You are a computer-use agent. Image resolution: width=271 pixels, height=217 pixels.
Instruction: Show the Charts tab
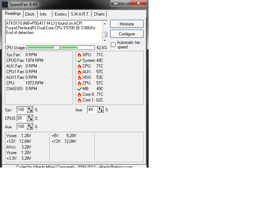99,14
